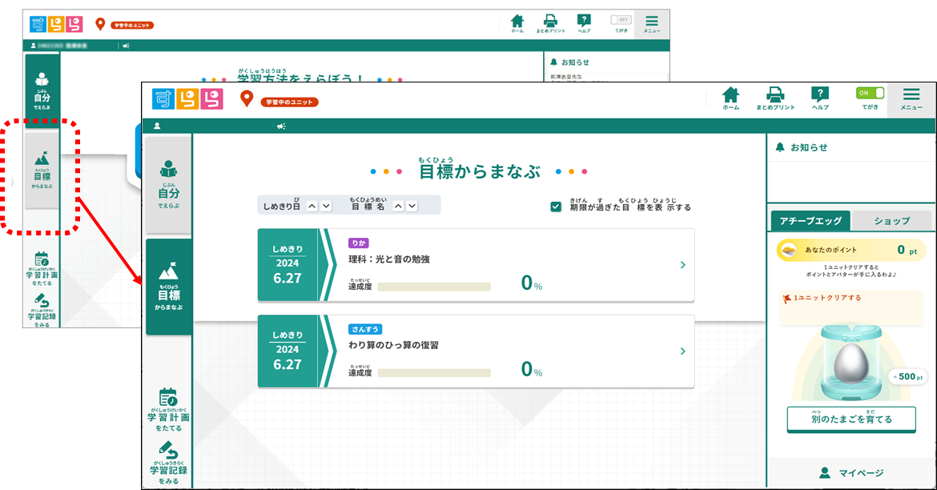937x490 pixels.
Task: Click お知らせ bell in back window
Action: pos(553,62)
